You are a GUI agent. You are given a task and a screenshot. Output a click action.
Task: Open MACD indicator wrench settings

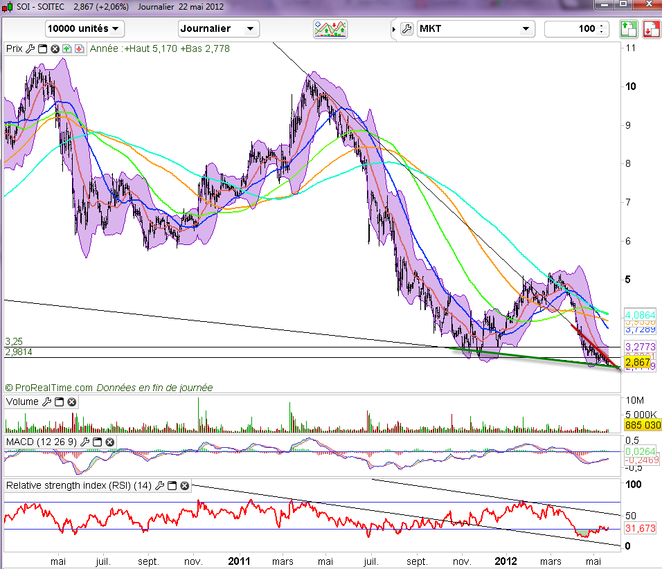tap(85, 441)
